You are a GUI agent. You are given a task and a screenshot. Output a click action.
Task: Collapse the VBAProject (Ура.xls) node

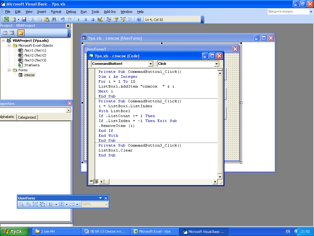tap(3, 41)
